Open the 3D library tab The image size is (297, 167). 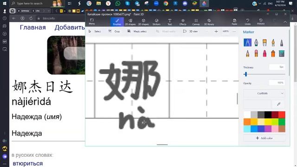[x=209, y=22]
